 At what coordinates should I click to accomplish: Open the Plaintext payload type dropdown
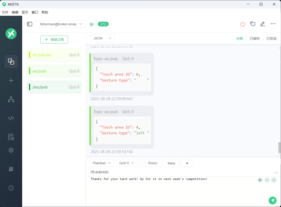102,163
